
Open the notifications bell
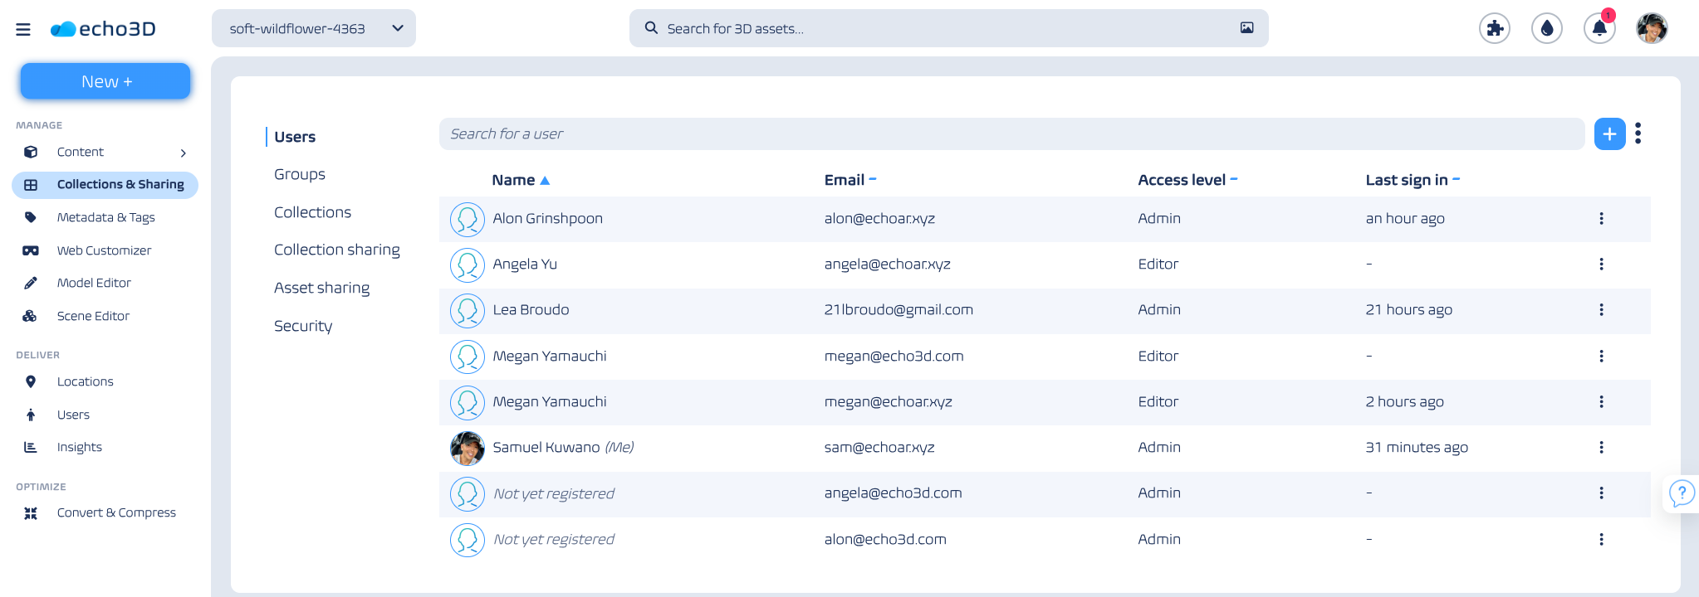(x=1599, y=28)
